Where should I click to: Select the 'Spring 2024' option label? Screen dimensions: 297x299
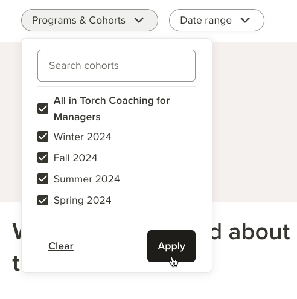(x=83, y=201)
